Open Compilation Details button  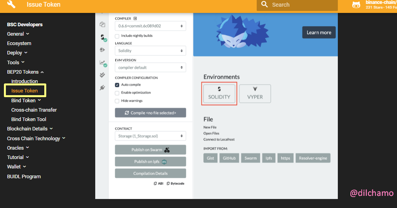point(150,173)
